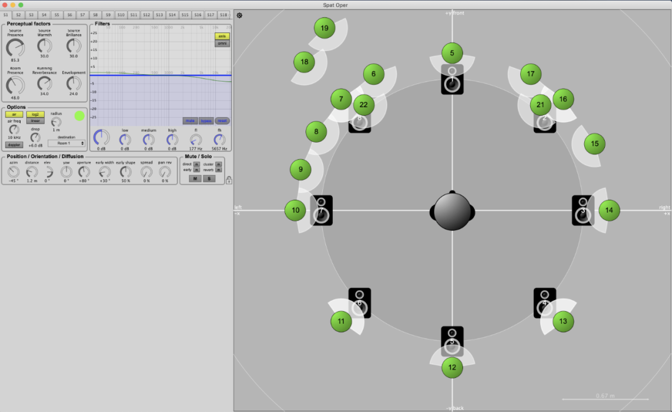The image size is (672, 412).
Task: Select source 18 in the spatial viewer
Action: [x=304, y=62]
